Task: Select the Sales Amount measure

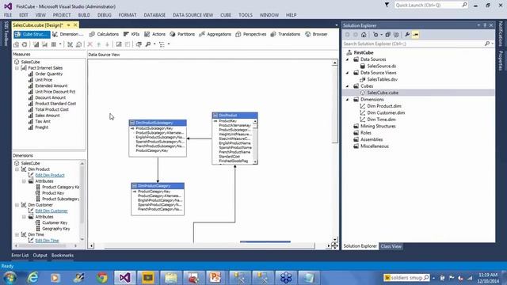Action: 48,116
